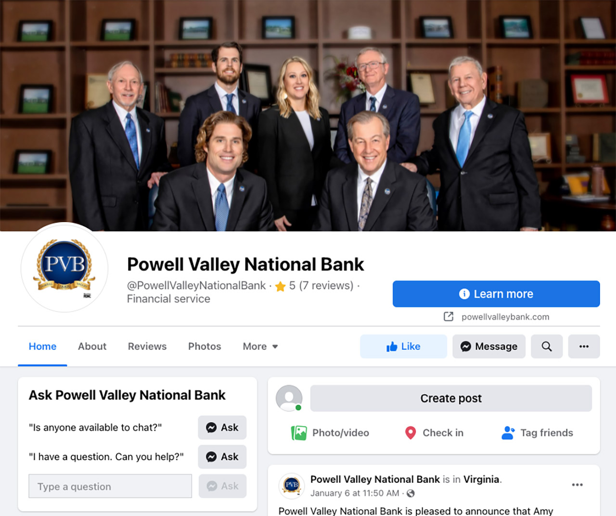Click the user avatar beside Create post
This screenshot has width=616, height=516.
point(289,398)
